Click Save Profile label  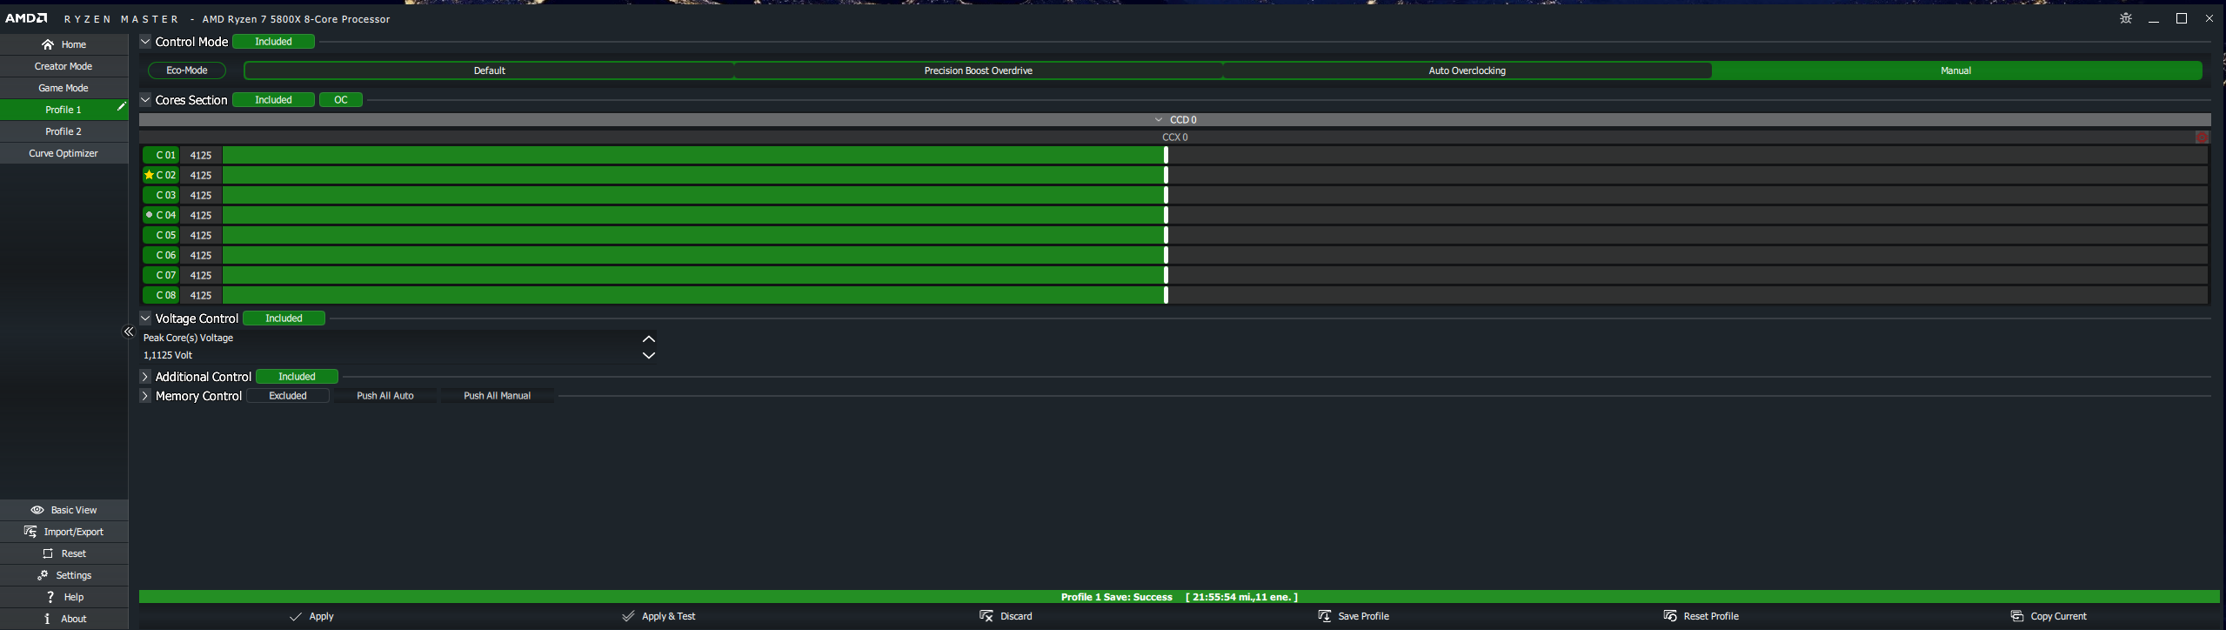click(x=1363, y=616)
